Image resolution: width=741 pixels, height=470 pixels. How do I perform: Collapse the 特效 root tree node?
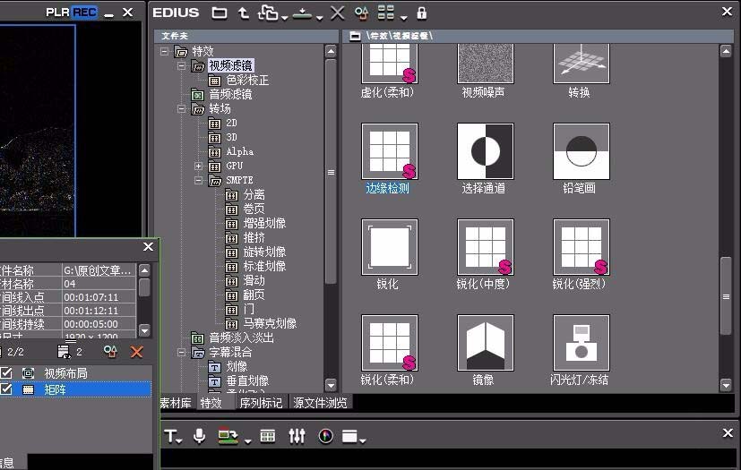click(x=164, y=51)
